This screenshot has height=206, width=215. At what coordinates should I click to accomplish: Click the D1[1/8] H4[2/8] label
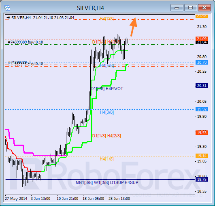(x=106, y=136)
